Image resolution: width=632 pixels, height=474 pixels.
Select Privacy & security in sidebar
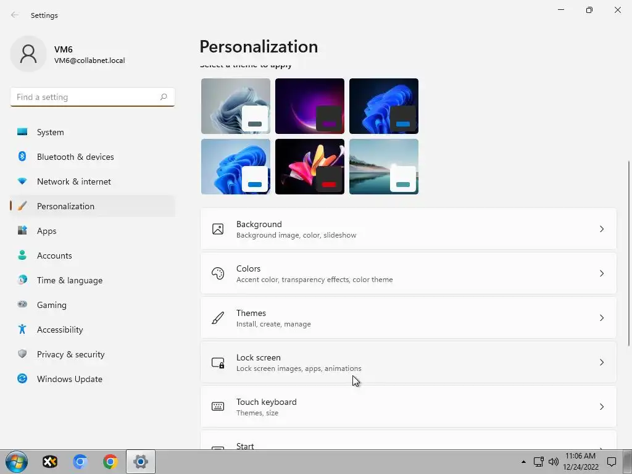[x=93, y=354]
